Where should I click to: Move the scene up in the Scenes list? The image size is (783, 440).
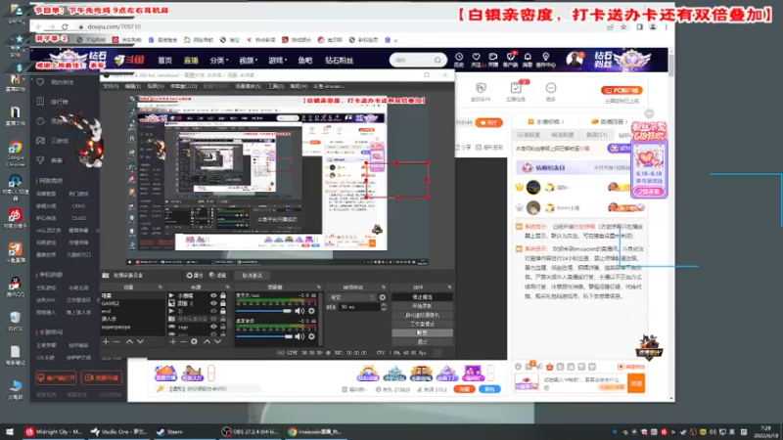coord(129,341)
